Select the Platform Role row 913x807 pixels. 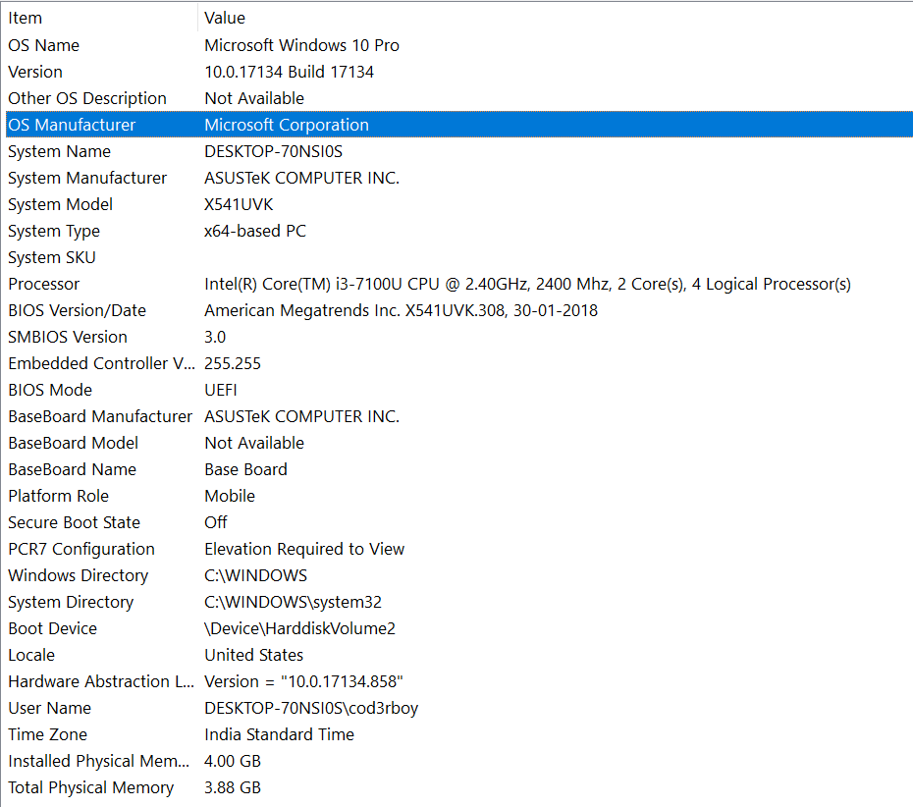[458, 496]
